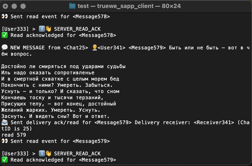The height and width of the screenshot is (166, 252).
Task: Click the last green checkmark for Message579
Action: click(x=5, y=160)
